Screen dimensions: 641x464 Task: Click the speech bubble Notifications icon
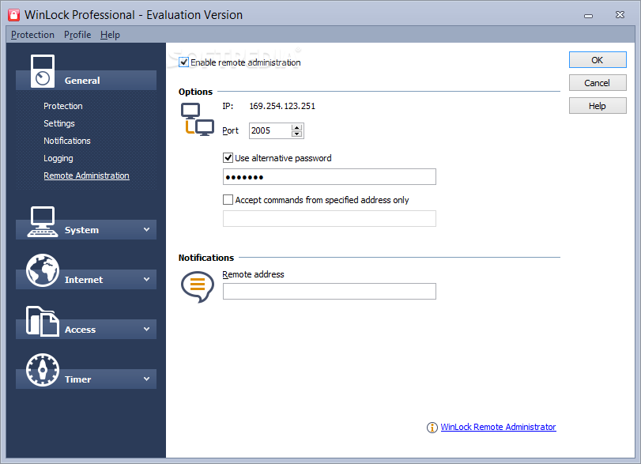198,287
